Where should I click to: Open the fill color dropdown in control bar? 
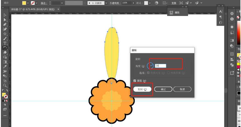pos(28,3)
